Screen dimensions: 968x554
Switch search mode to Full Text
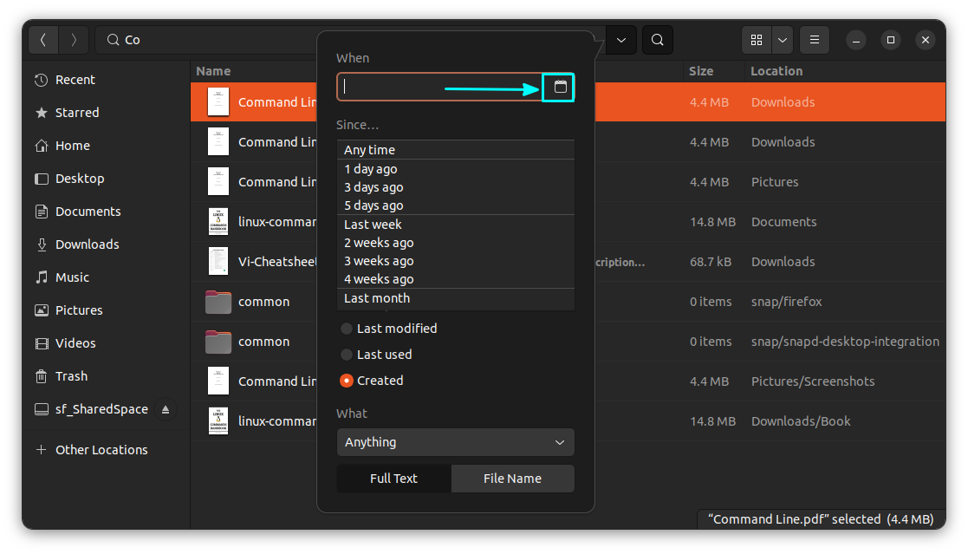pyautogui.click(x=393, y=479)
